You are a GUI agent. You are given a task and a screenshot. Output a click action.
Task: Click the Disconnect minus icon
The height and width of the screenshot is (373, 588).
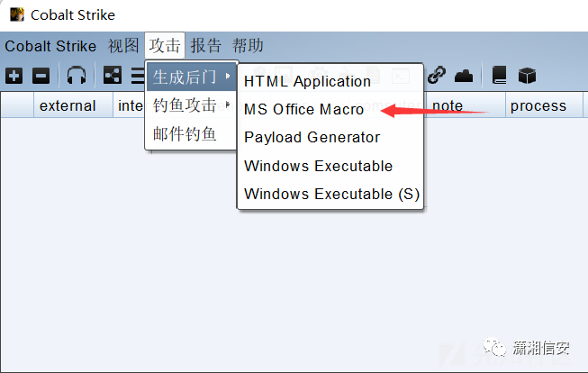(41, 77)
